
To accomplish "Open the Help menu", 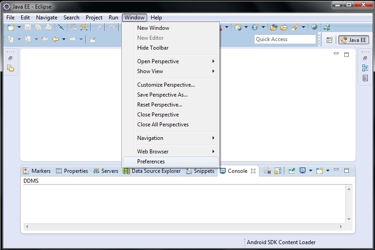I will tap(156, 18).
